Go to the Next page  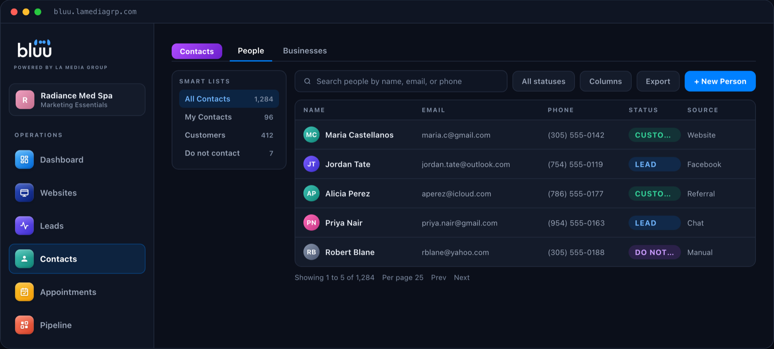pos(462,278)
